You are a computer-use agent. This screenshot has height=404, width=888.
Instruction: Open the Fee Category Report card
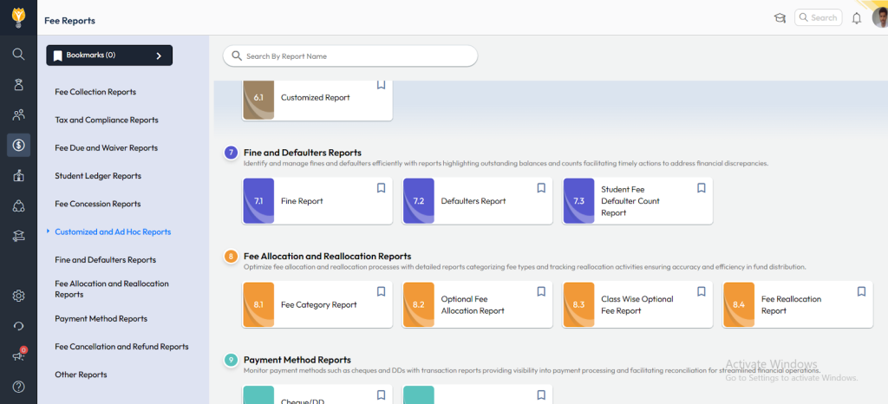tap(318, 305)
